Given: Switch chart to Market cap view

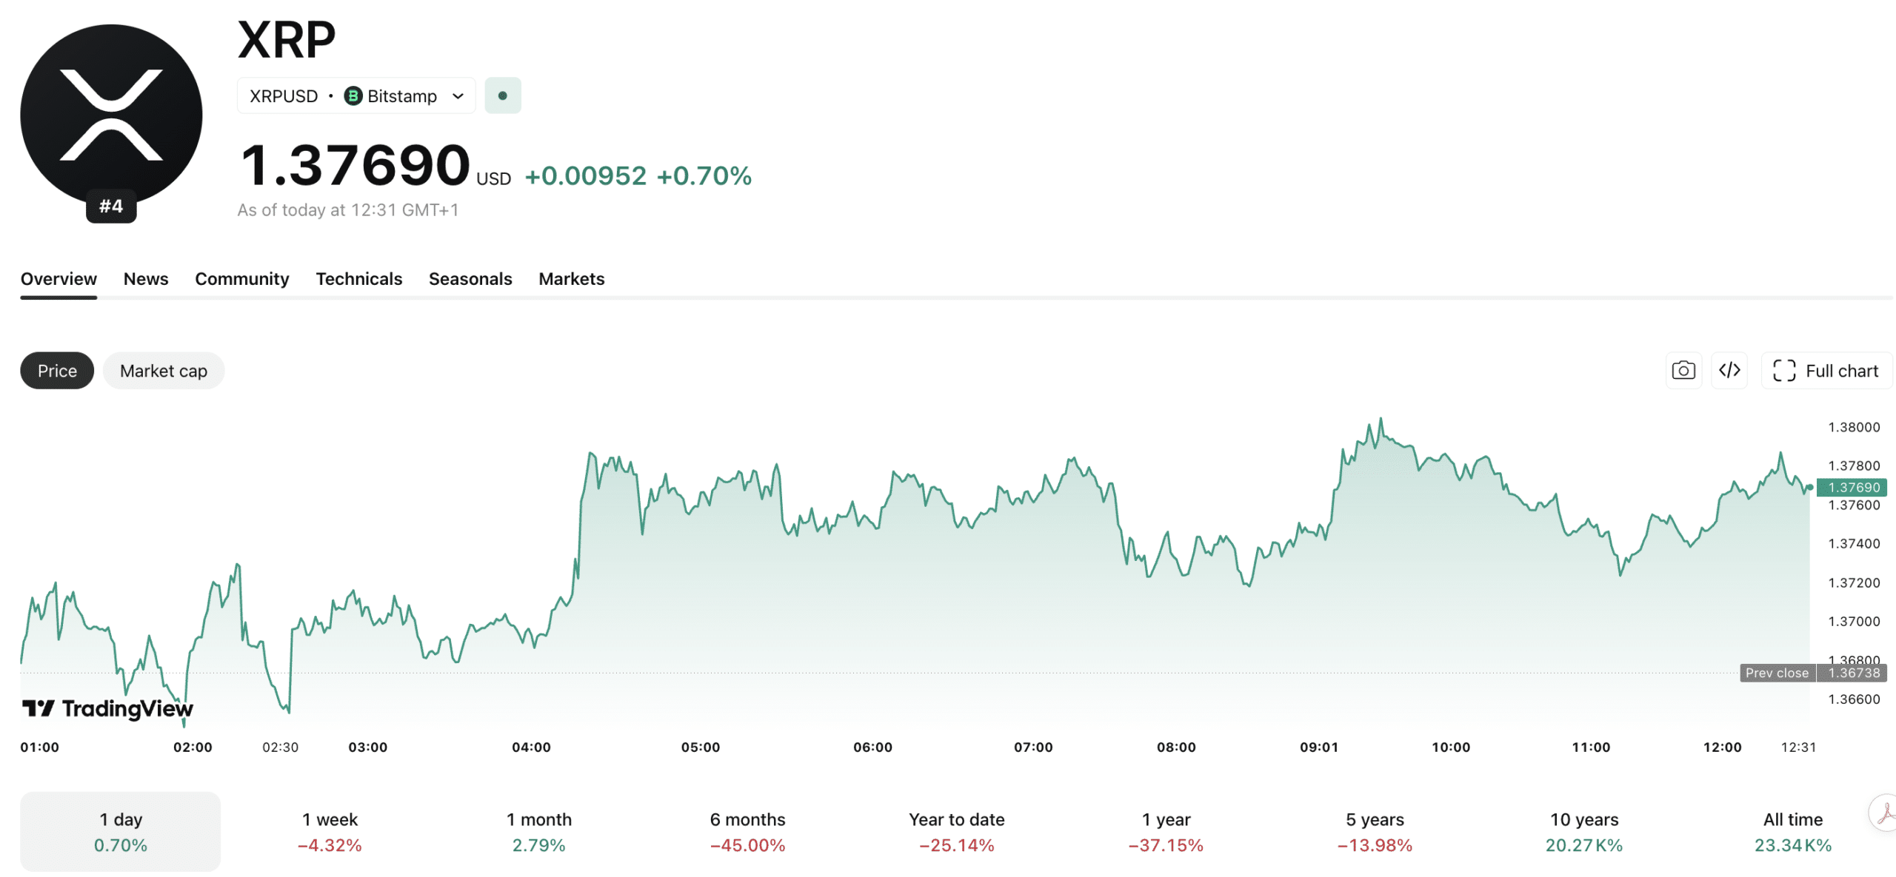Looking at the screenshot, I should pyautogui.click(x=164, y=370).
